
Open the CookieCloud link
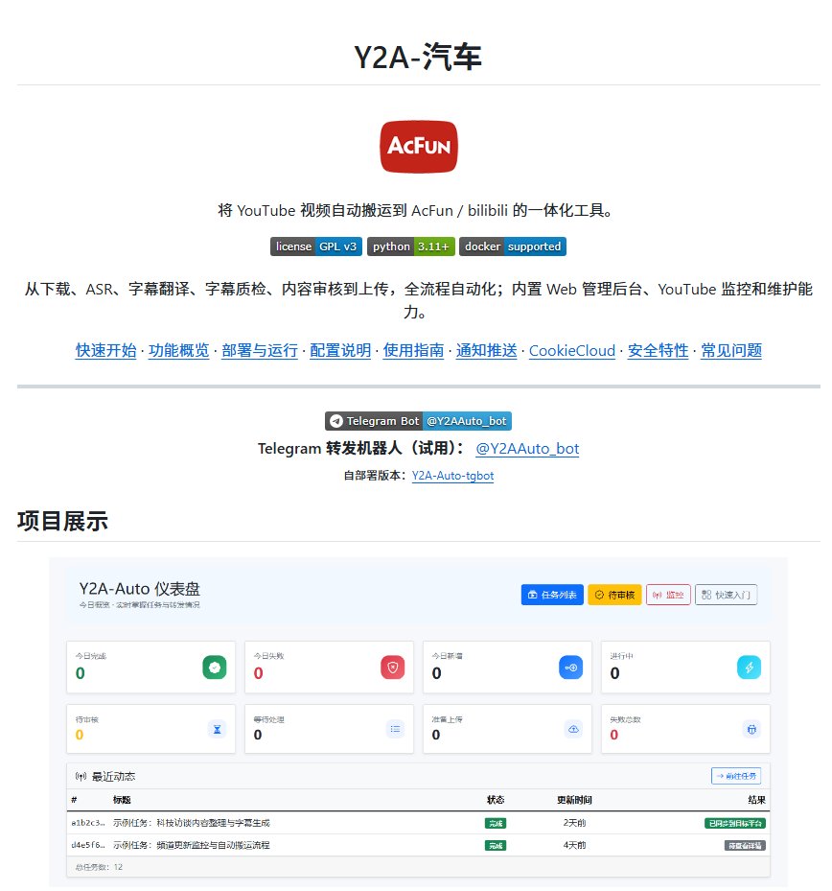572,351
